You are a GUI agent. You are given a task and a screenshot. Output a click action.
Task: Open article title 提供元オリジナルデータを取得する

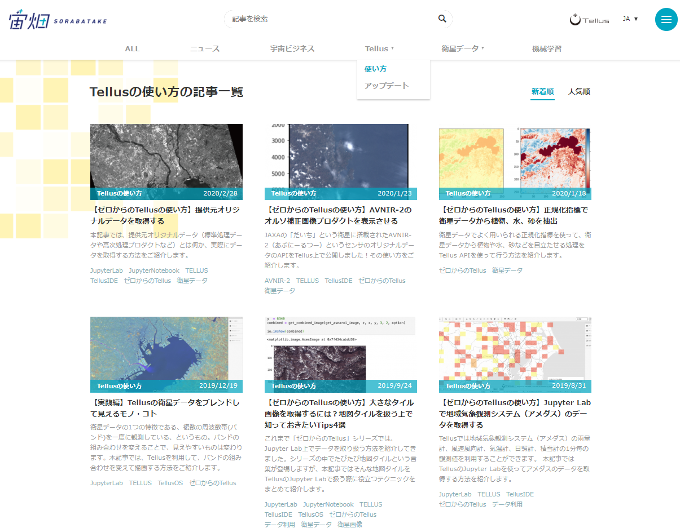point(166,215)
